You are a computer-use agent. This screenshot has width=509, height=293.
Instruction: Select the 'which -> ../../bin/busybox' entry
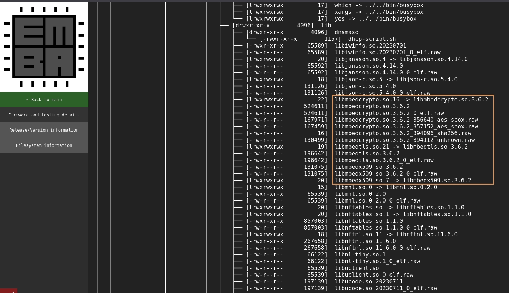[x=379, y=5]
